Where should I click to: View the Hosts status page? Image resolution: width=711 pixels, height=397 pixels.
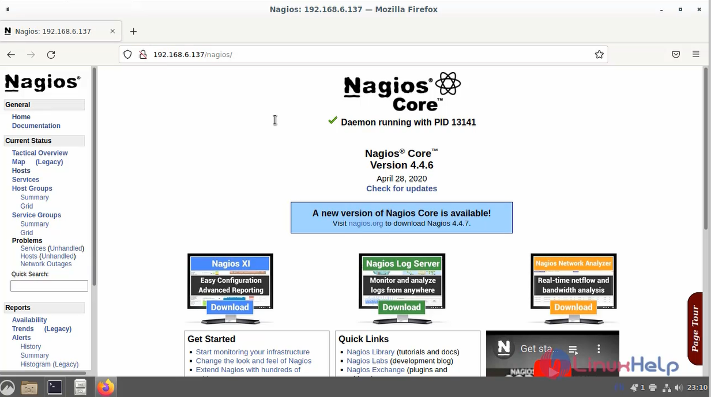(21, 171)
